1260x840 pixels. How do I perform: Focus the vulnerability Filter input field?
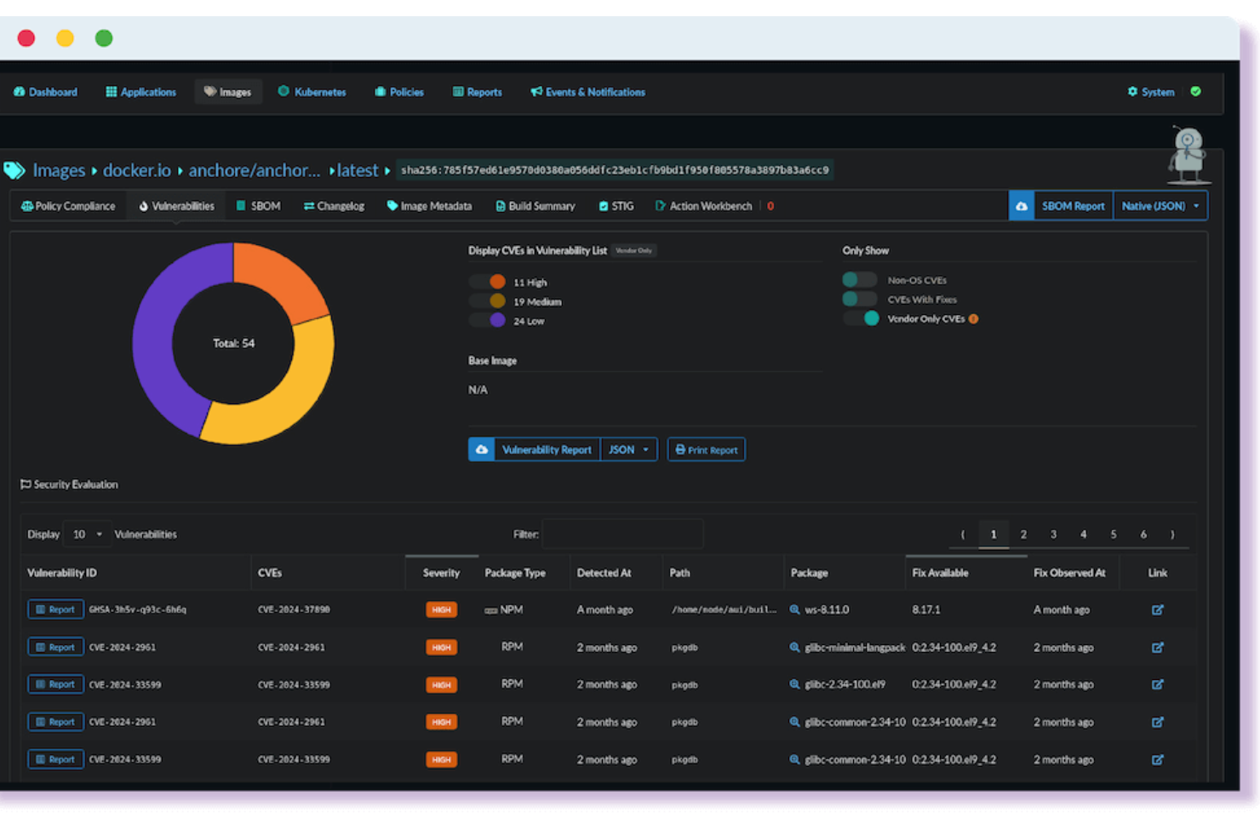(x=622, y=534)
